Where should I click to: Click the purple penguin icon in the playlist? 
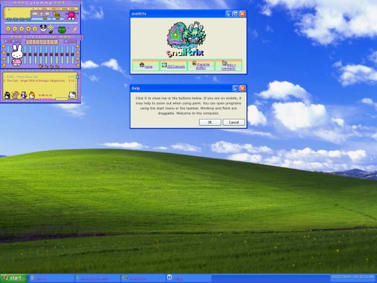[x=24, y=95]
